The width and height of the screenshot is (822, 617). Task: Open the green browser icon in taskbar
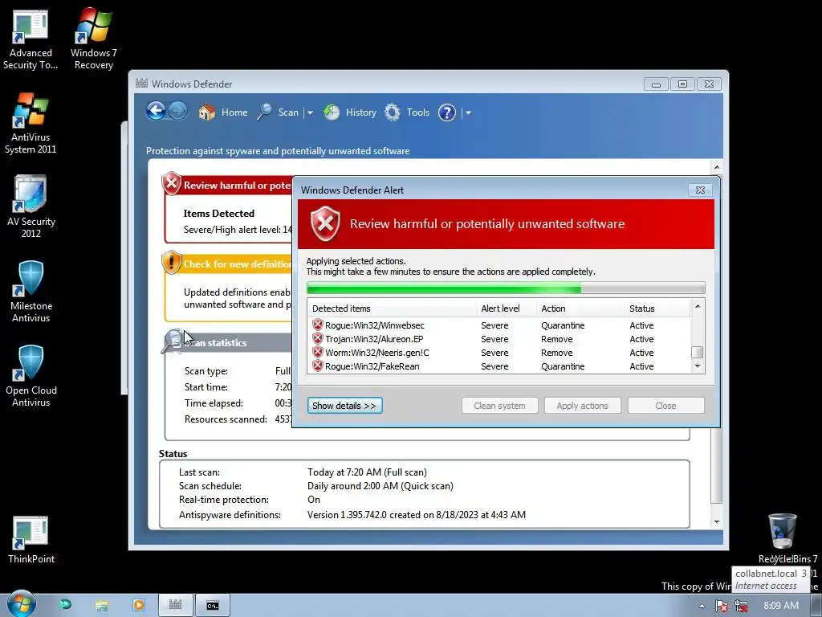[x=66, y=605]
